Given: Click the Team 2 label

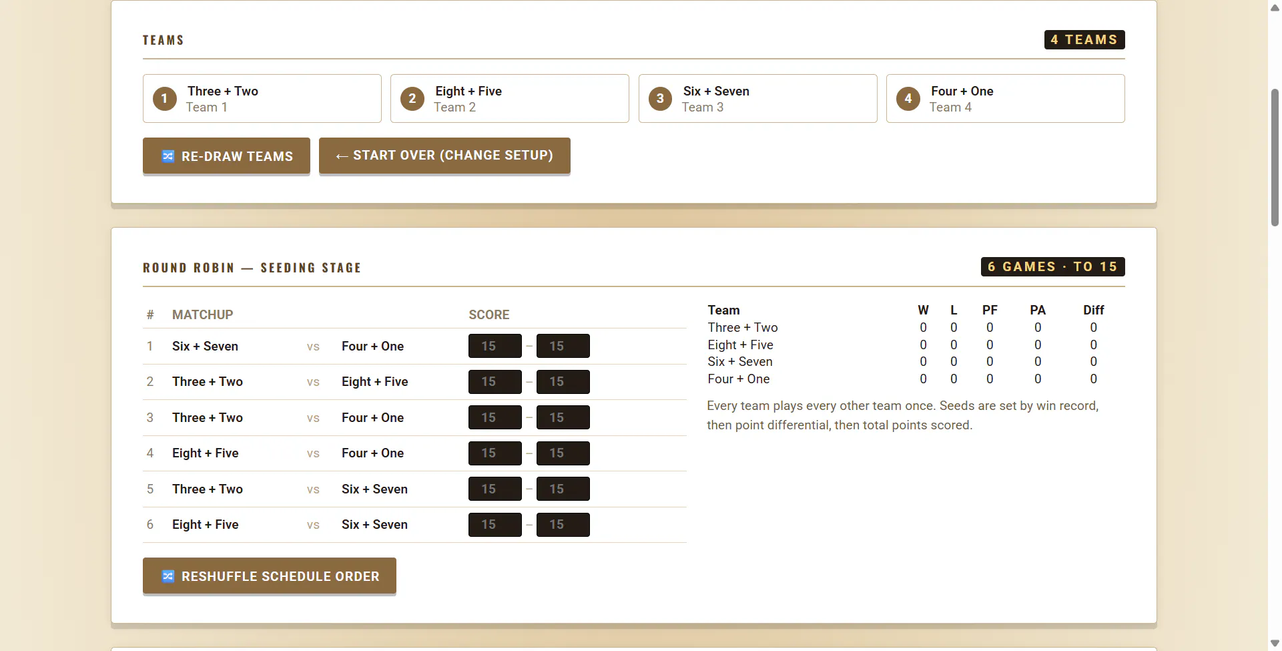Looking at the screenshot, I should 455,107.
